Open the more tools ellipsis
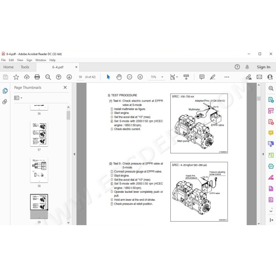276x276 pixels. point(227,77)
